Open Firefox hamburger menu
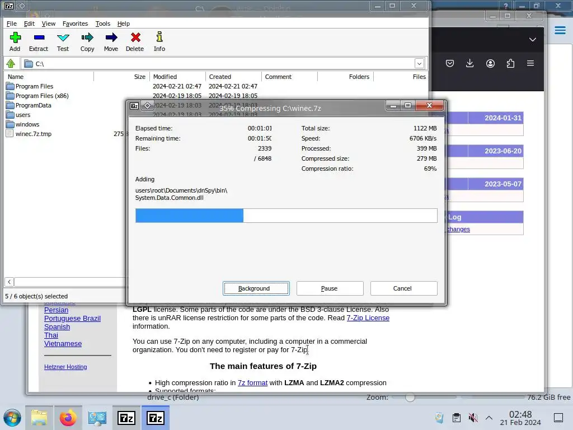Viewport: 573px width, 430px height. point(530,63)
